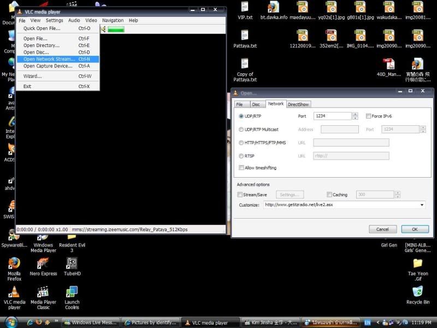
Task: Select the Nero Express desktop shortcut
Action: (x=43, y=267)
